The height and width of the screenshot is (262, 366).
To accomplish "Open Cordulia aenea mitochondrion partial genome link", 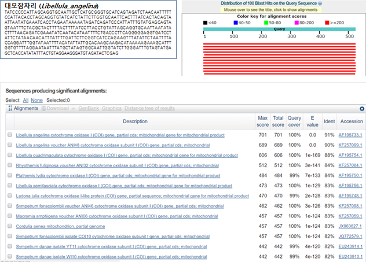I will tap(60, 226).
